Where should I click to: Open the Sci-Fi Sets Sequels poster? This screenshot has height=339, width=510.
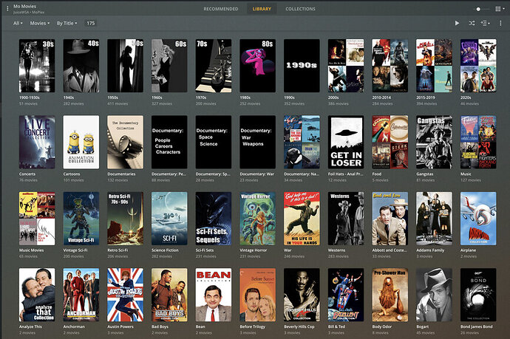coord(214,219)
